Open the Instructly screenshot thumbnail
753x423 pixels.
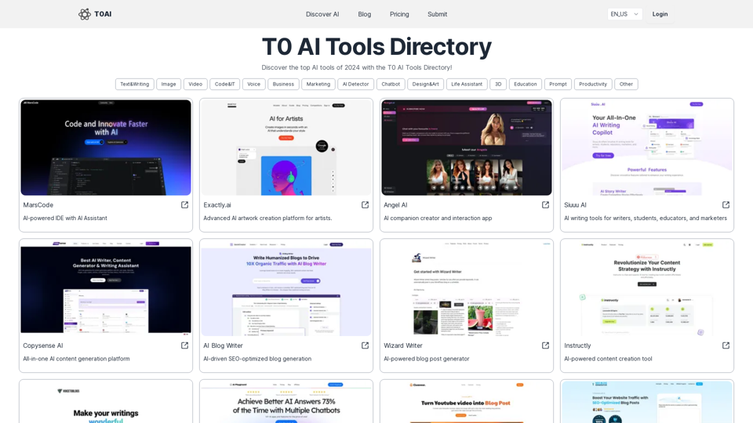coord(647,287)
